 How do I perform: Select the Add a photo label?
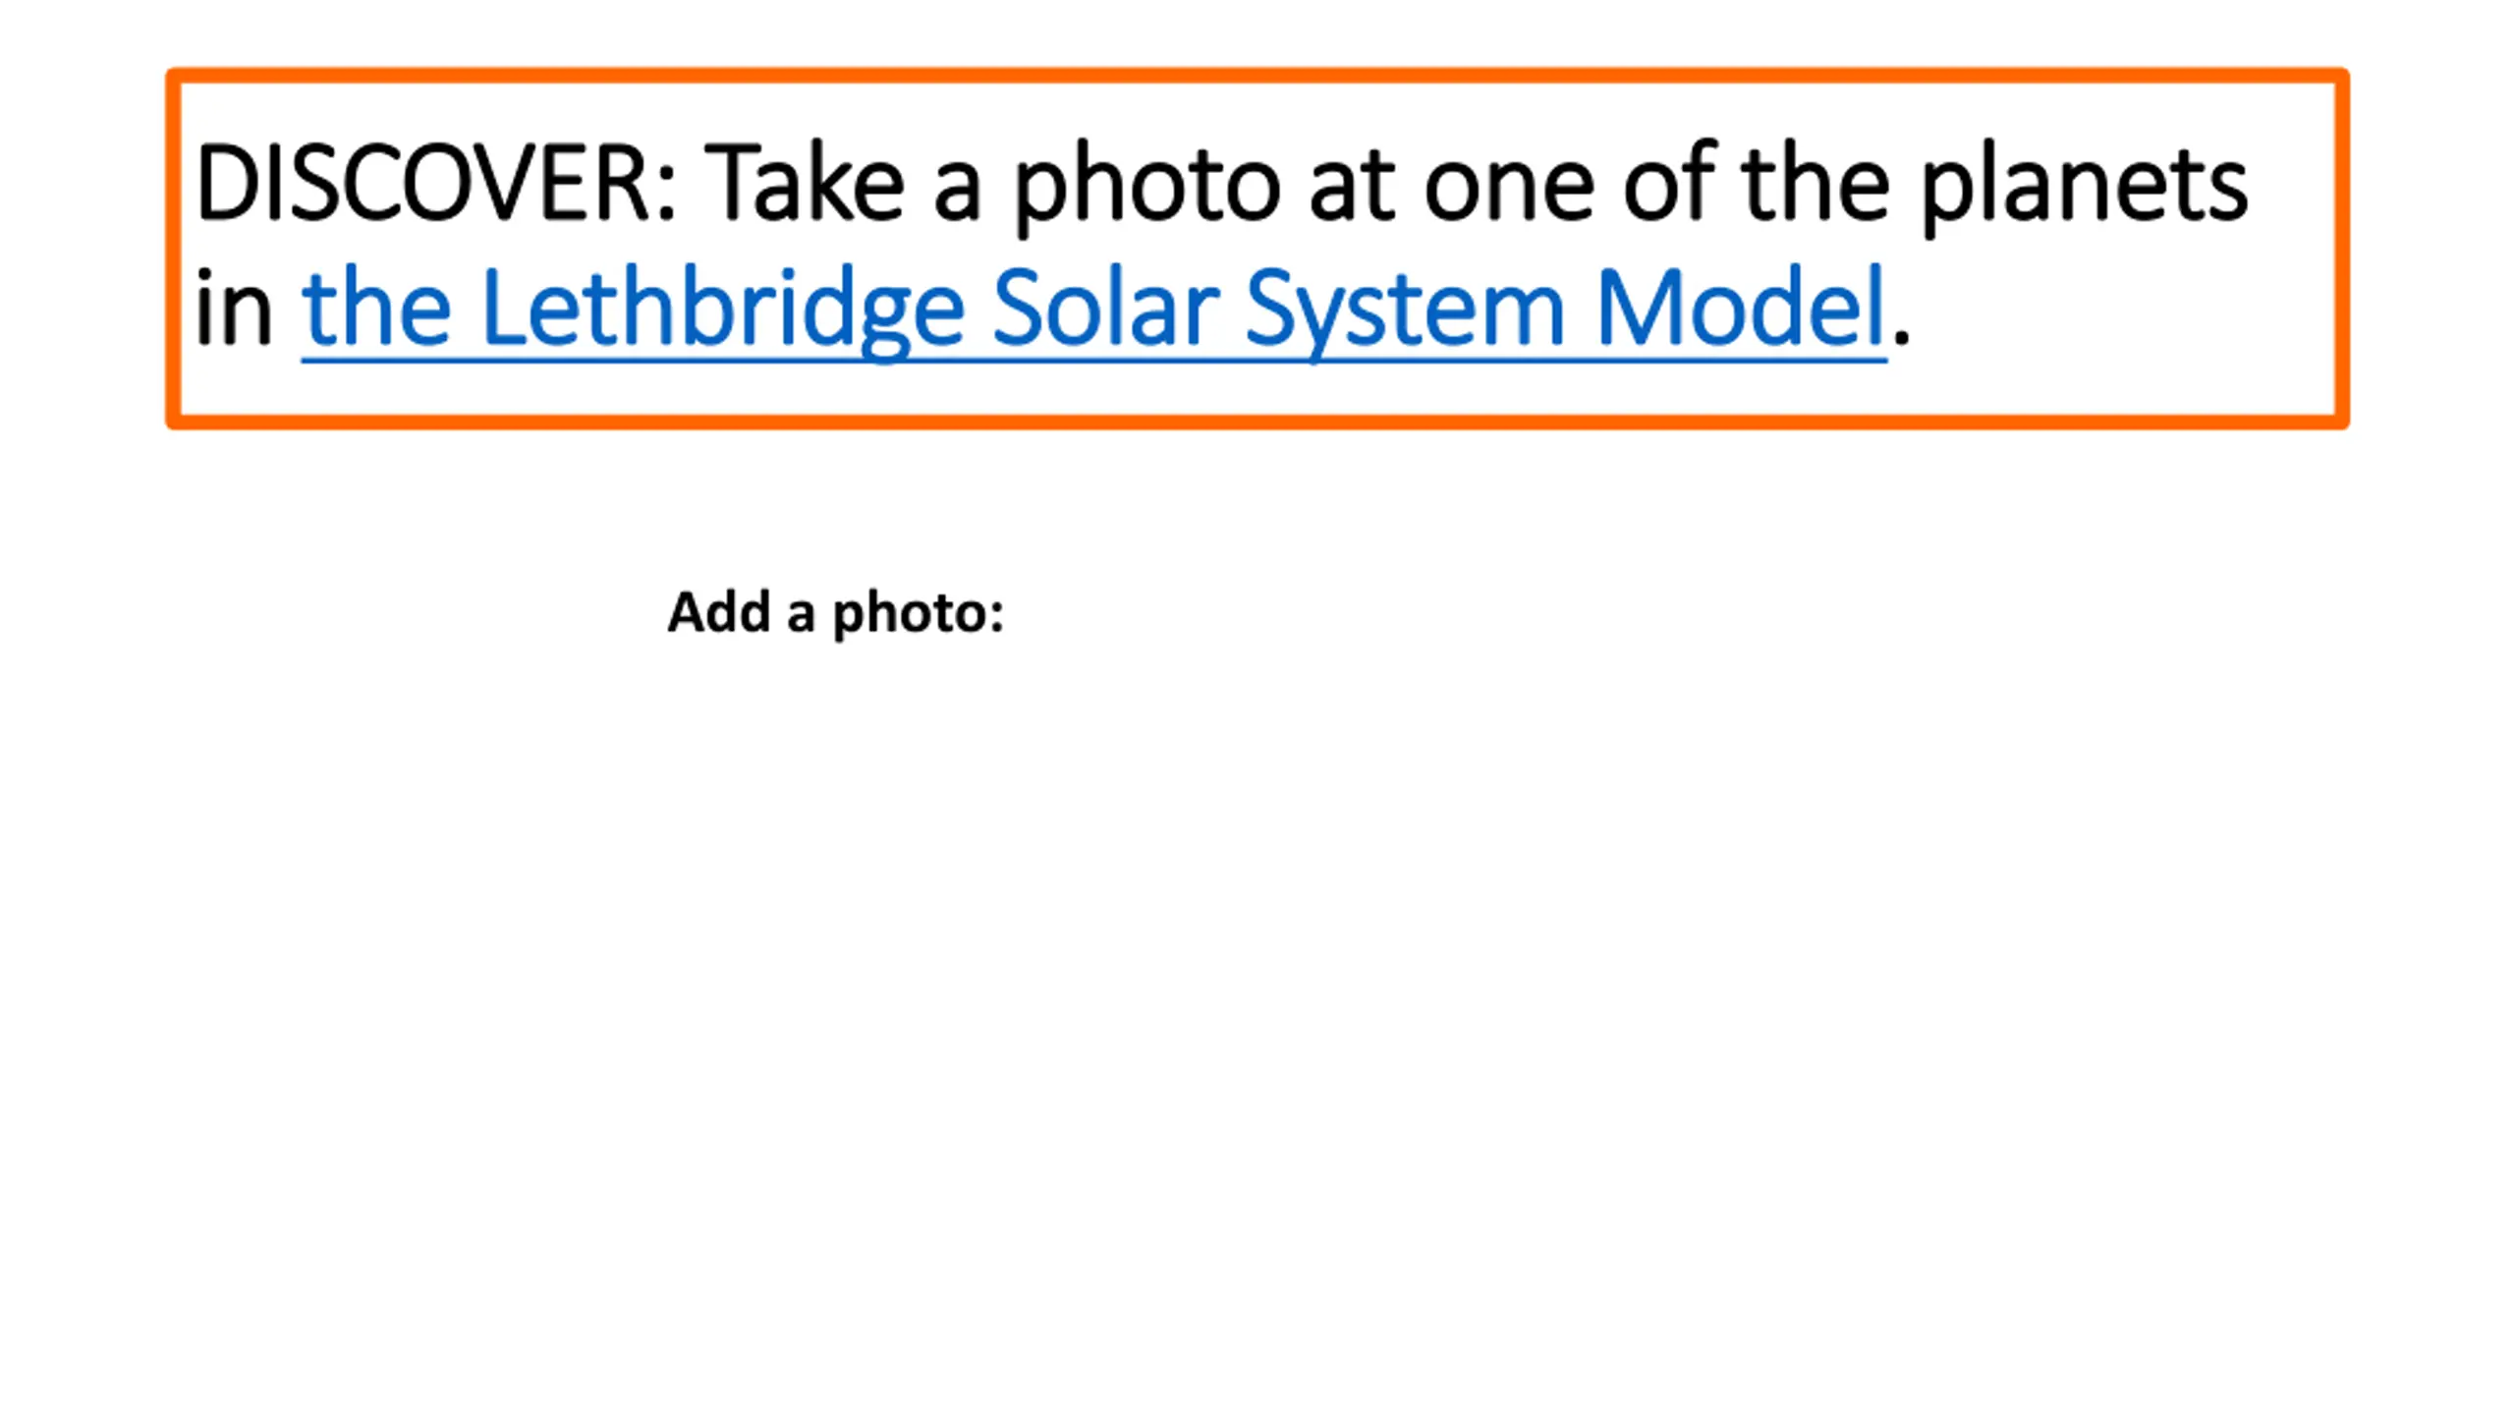(836, 612)
